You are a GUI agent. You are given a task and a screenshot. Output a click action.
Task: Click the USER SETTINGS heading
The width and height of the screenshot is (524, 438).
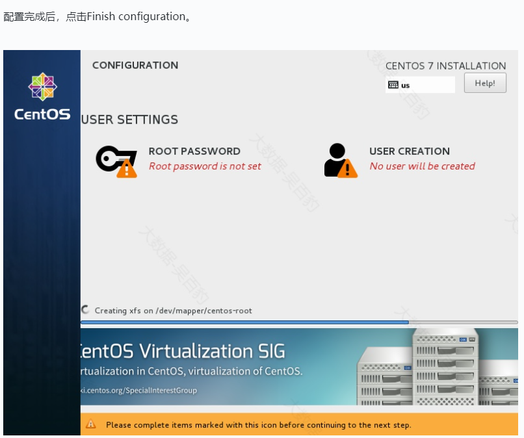pyautogui.click(x=129, y=120)
